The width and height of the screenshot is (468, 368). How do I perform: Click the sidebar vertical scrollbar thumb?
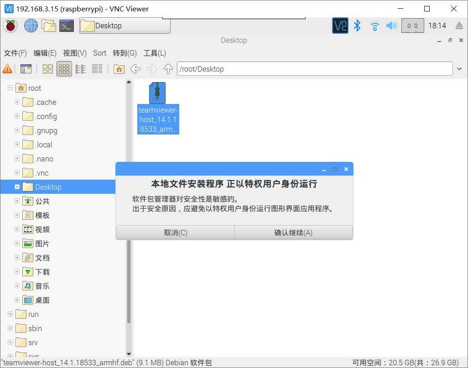(129, 282)
